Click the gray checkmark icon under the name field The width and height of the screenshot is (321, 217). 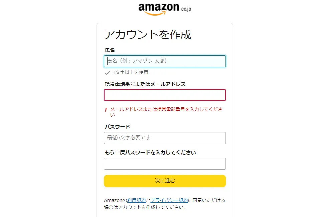108,73
